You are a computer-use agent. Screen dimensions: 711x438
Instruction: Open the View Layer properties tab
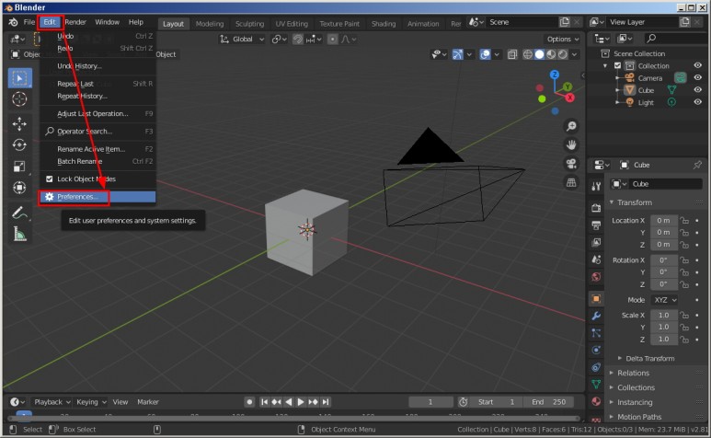tap(596, 242)
